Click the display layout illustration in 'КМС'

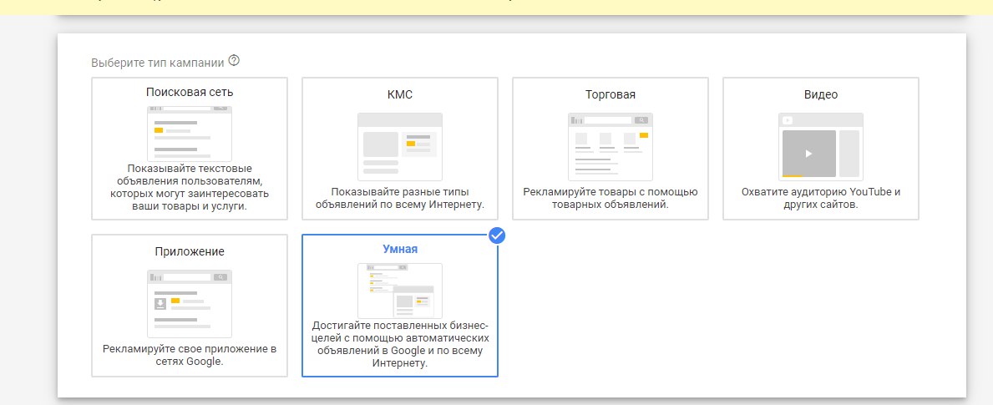click(399, 147)
